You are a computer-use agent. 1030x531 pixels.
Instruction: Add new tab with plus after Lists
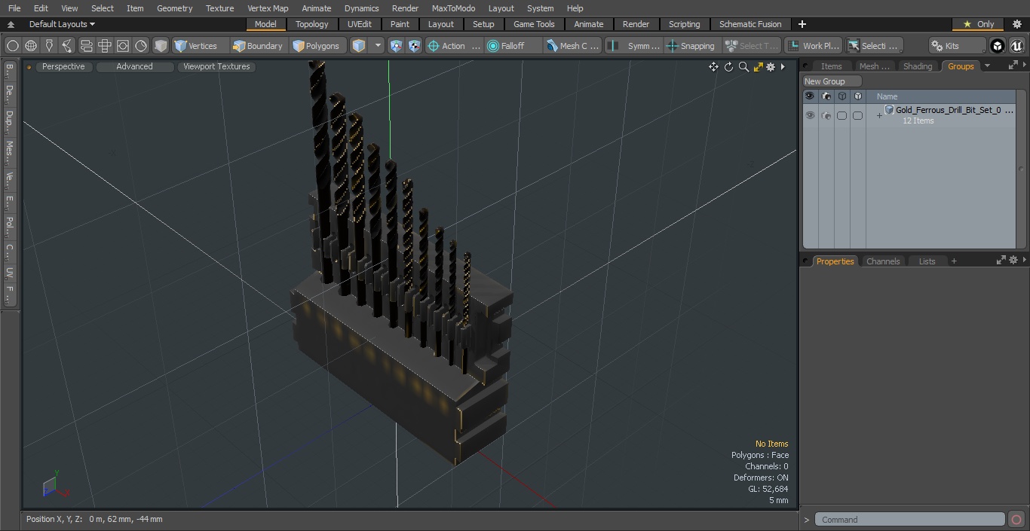[954, 261]
